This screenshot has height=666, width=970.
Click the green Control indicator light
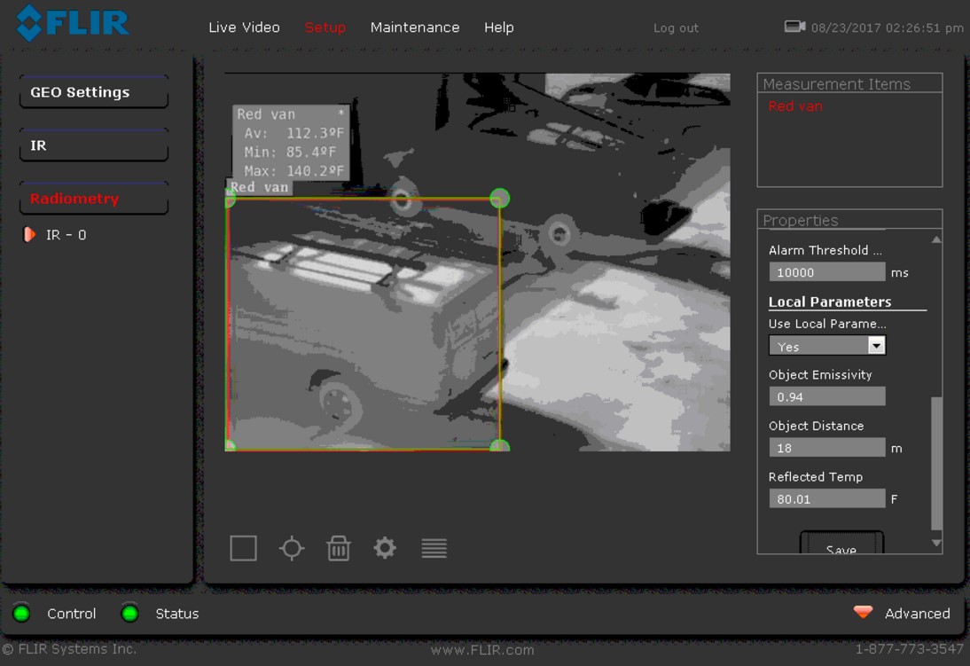[22, 614]
